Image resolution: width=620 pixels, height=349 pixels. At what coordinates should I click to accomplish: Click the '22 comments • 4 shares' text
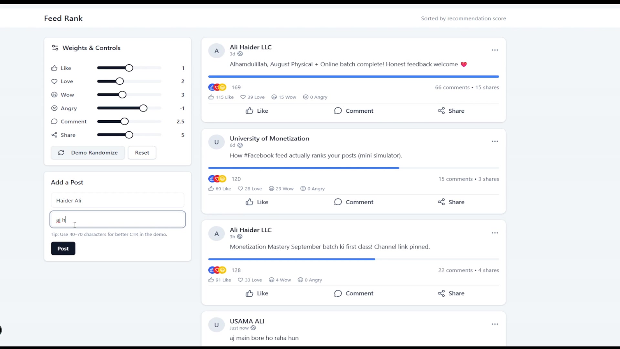click(469, 270)
